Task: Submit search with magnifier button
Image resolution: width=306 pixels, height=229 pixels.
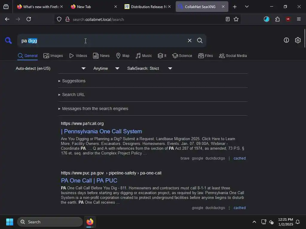Action: (200, 41)
